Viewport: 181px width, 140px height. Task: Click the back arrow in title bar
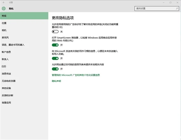click(4, 2)
